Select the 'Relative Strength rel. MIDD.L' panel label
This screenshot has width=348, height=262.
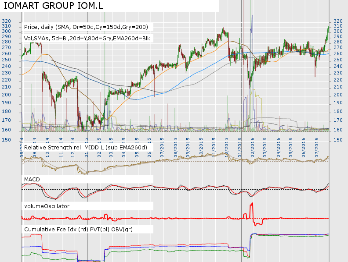click(85, 148)
